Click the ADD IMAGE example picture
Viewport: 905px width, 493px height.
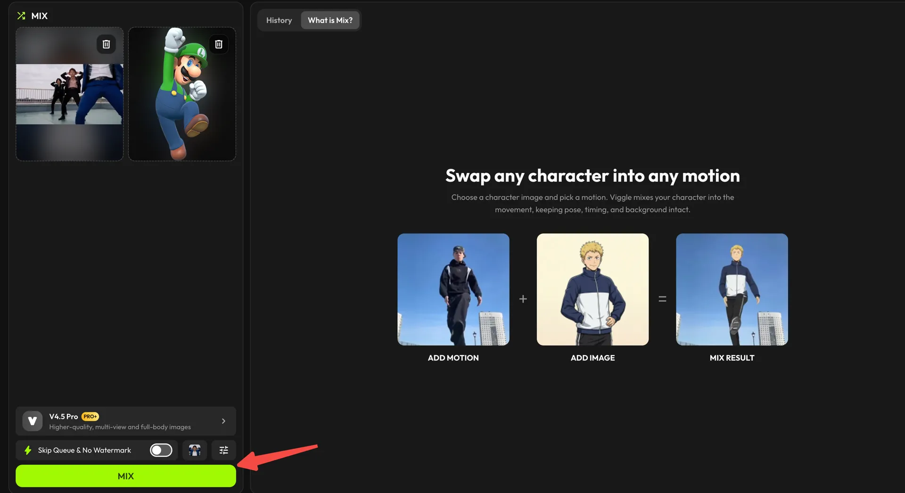592,289
